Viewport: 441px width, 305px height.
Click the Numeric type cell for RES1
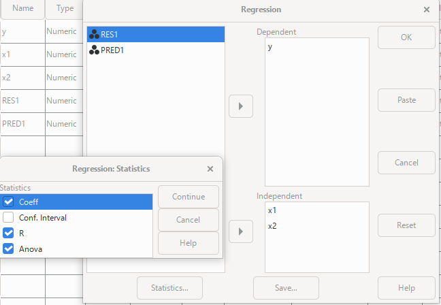pos(64,101)
